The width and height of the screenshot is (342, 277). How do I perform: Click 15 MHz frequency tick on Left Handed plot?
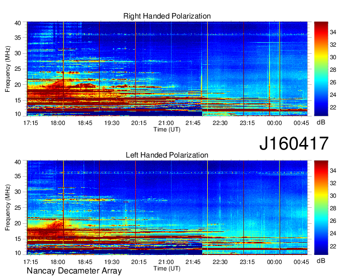pos(18,239)
